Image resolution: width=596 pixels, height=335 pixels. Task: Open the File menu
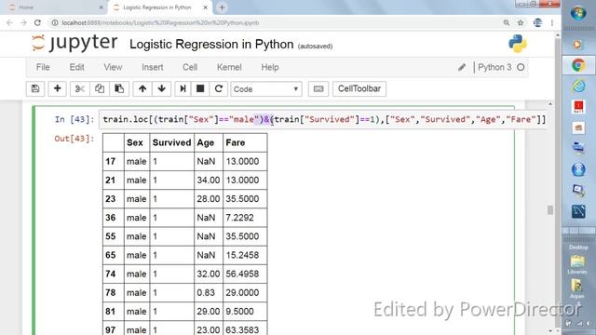43,67
